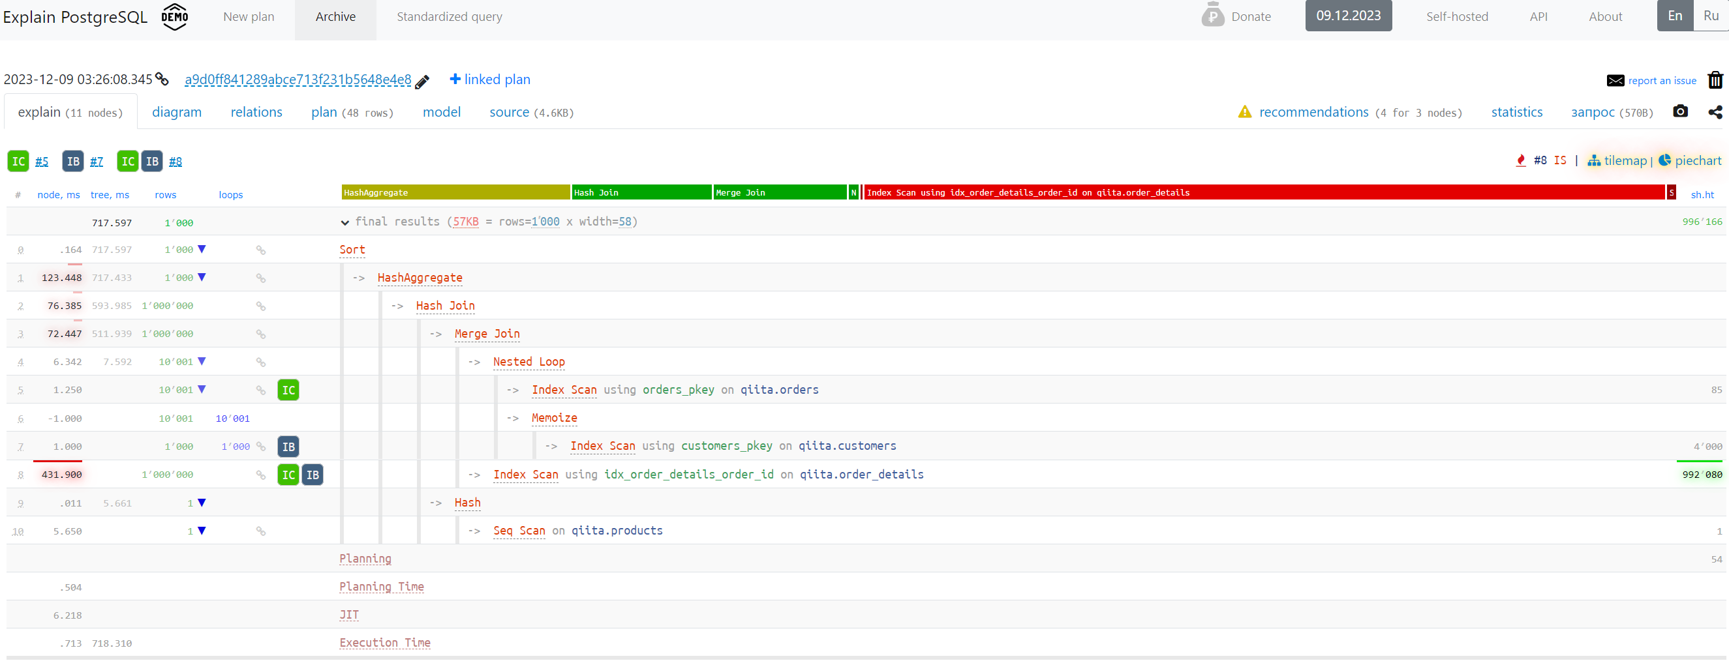Click the report an issue envelope icon
This screenshot has width=1729, height=663.
coord(1615,80)
